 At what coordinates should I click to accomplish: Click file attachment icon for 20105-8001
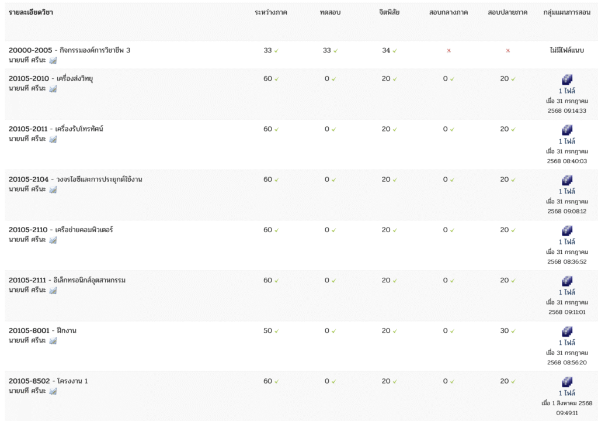[567, 331]
